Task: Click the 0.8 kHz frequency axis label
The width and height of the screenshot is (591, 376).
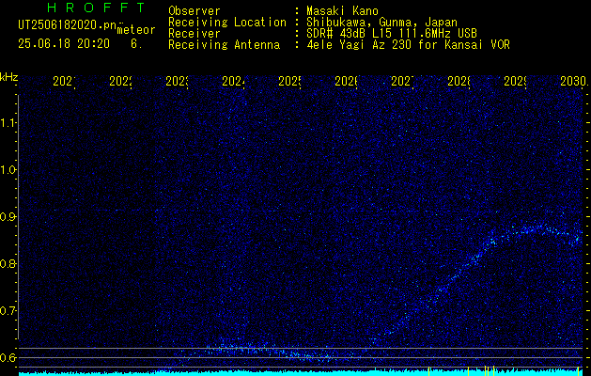Action: 8,263
